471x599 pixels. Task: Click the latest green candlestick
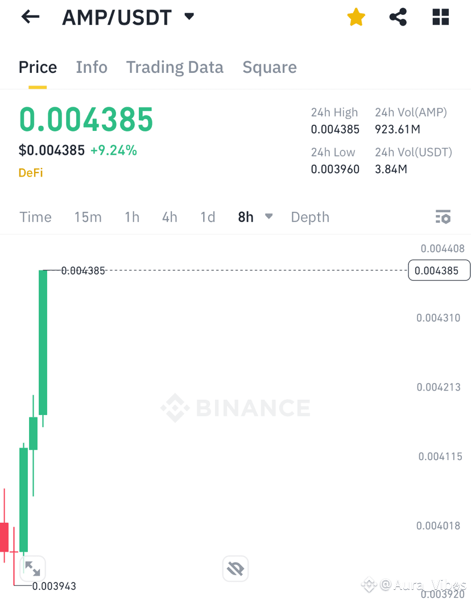pos(43,342)
